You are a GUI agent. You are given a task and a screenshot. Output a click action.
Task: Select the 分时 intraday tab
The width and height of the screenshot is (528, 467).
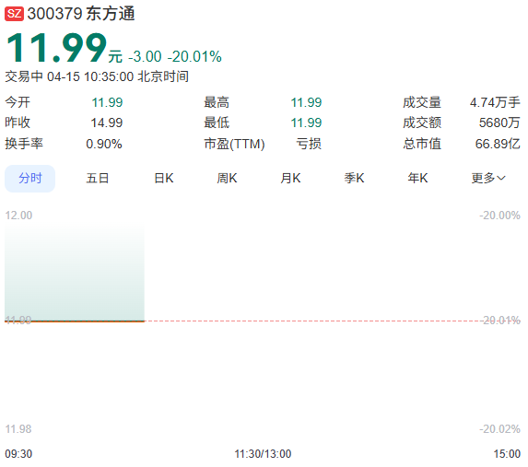tap(30, 179)
